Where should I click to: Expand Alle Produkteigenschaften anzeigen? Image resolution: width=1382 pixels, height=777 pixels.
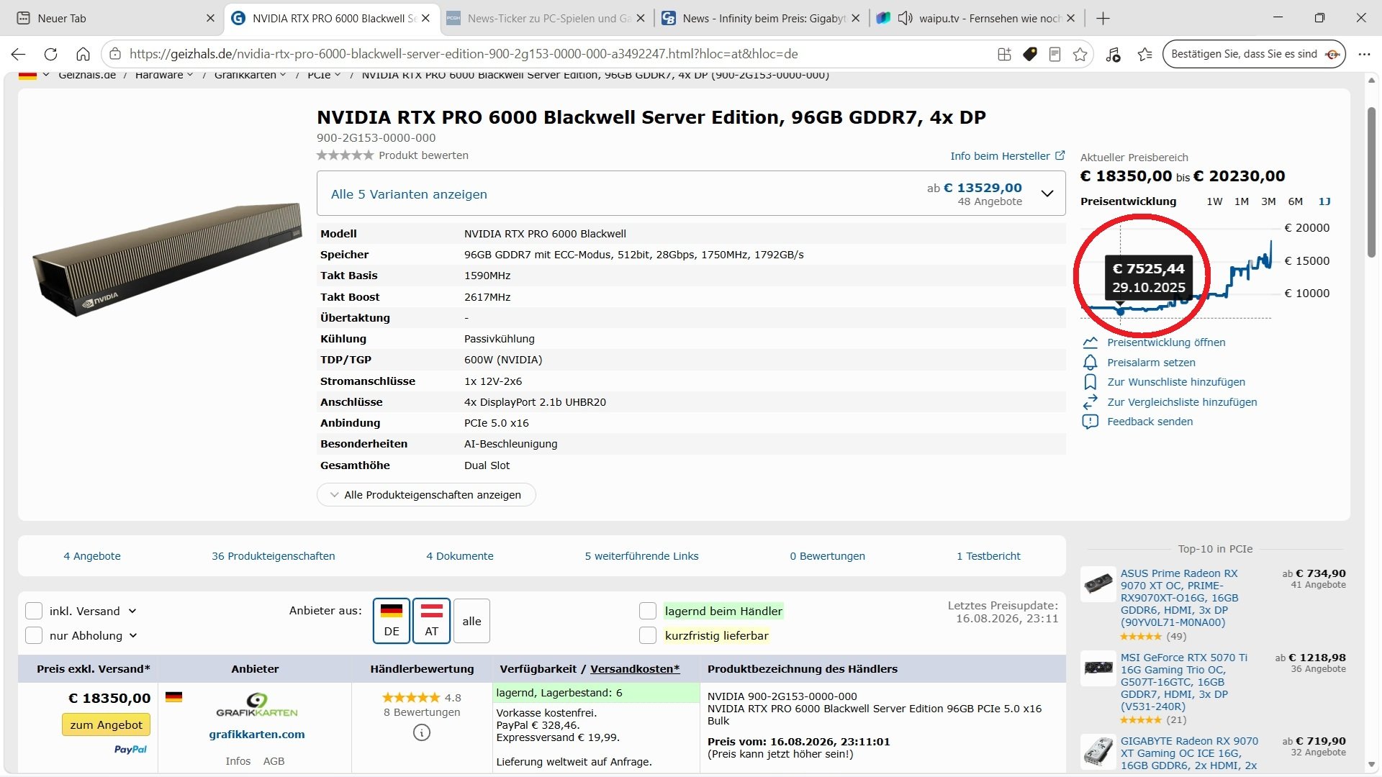coord(426,495)
